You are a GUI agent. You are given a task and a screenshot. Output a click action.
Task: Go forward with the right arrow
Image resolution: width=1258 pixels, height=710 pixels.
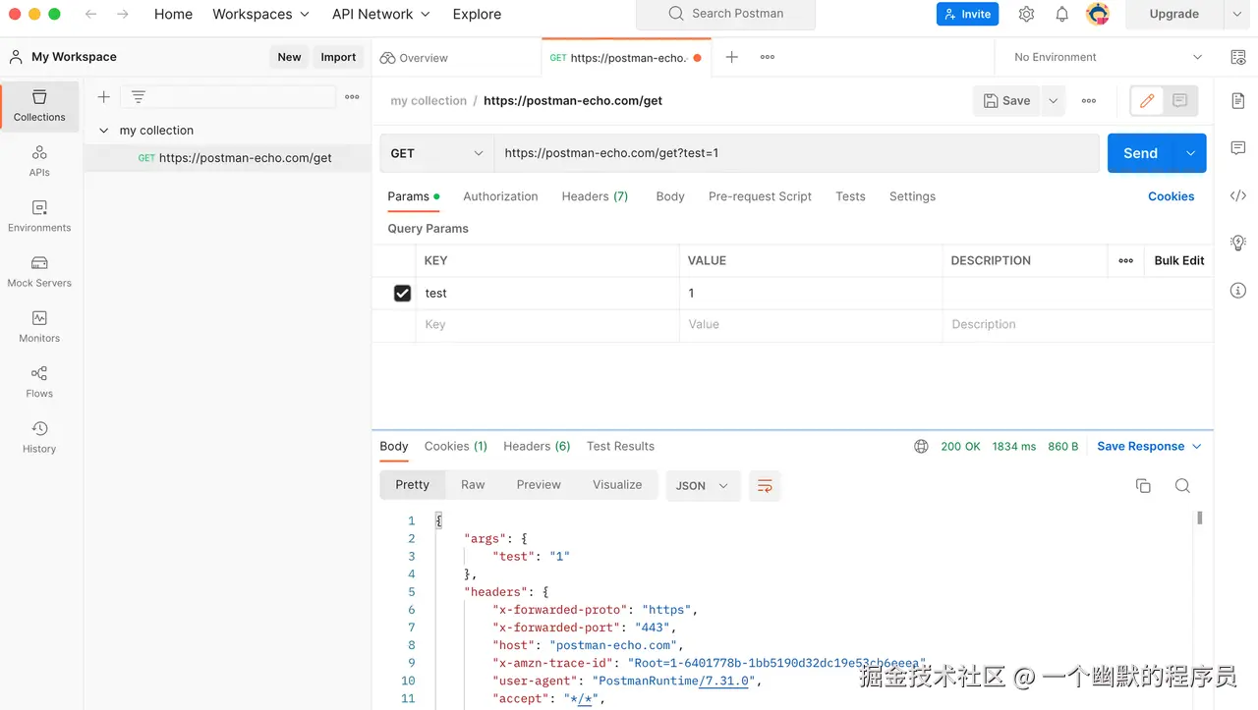pyautogui.click(x=123, y=14)
